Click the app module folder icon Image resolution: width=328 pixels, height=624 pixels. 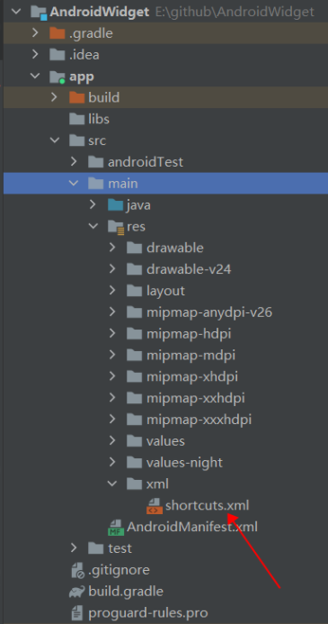pos(58,77)
